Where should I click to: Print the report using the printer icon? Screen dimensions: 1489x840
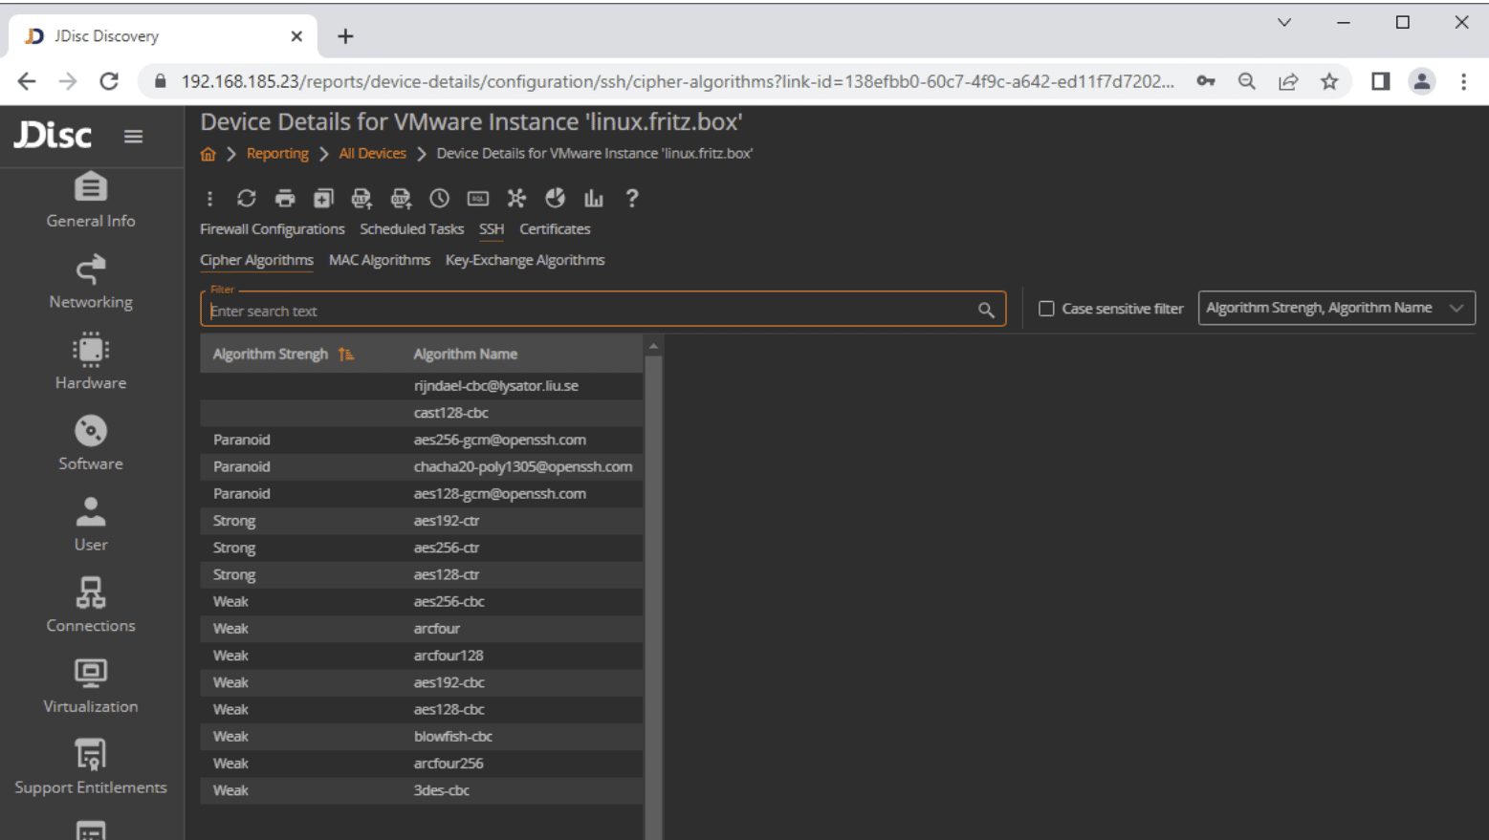click(x=285, y=198)
